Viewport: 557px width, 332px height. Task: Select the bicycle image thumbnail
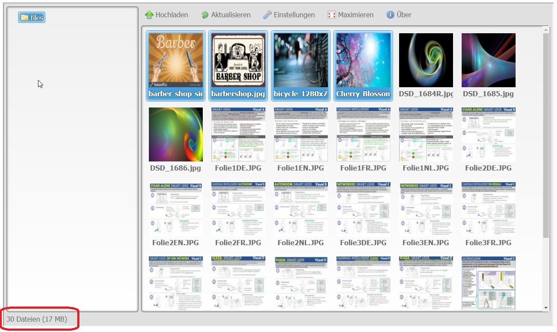[301, 60]
